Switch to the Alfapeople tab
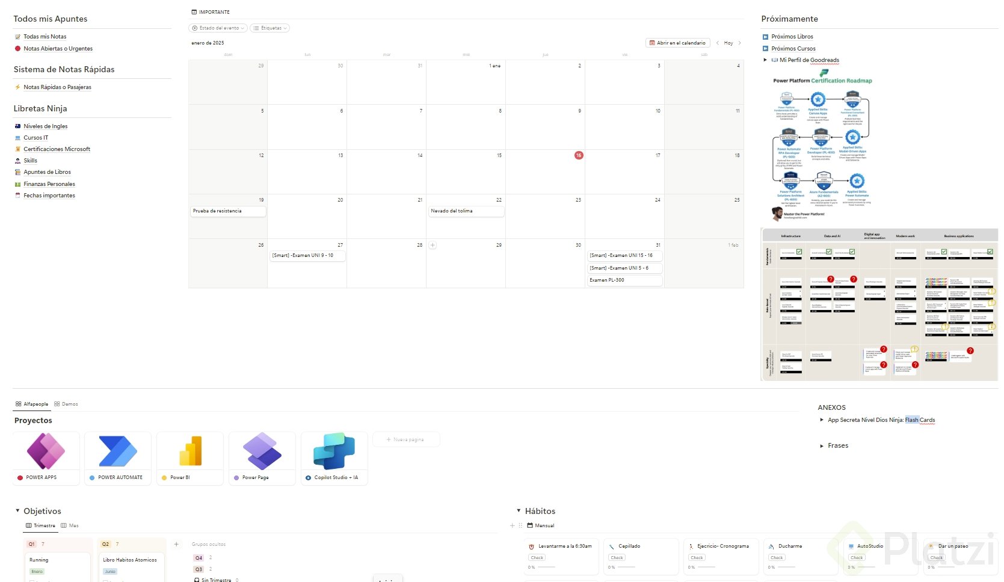Screen dimensions: 1004x582 coord(32,404)
